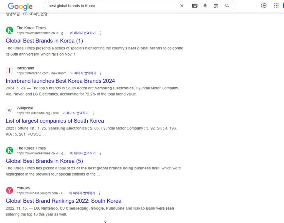Click the Wikipedia favicon
Viewport: 284px width, 223px height.
9,110
